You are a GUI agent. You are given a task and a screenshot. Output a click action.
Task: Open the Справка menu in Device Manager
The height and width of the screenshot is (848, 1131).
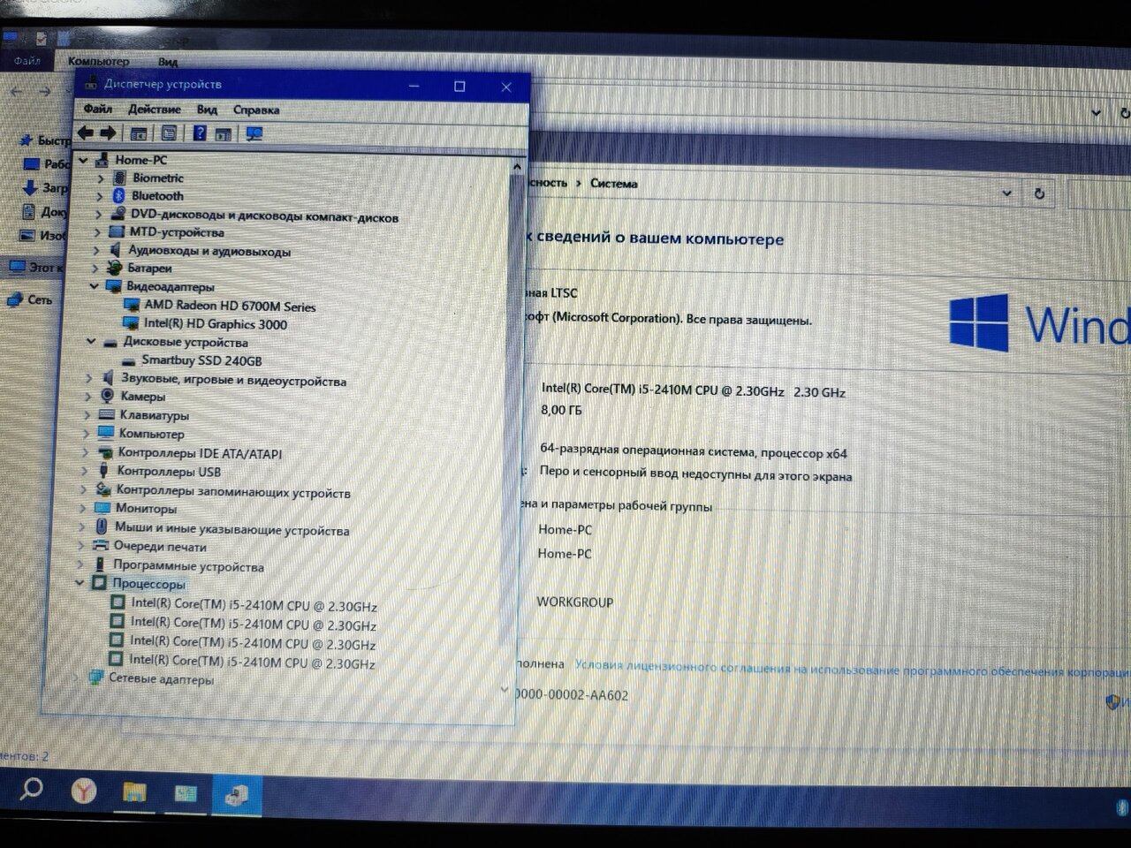(x=256, y=110)
